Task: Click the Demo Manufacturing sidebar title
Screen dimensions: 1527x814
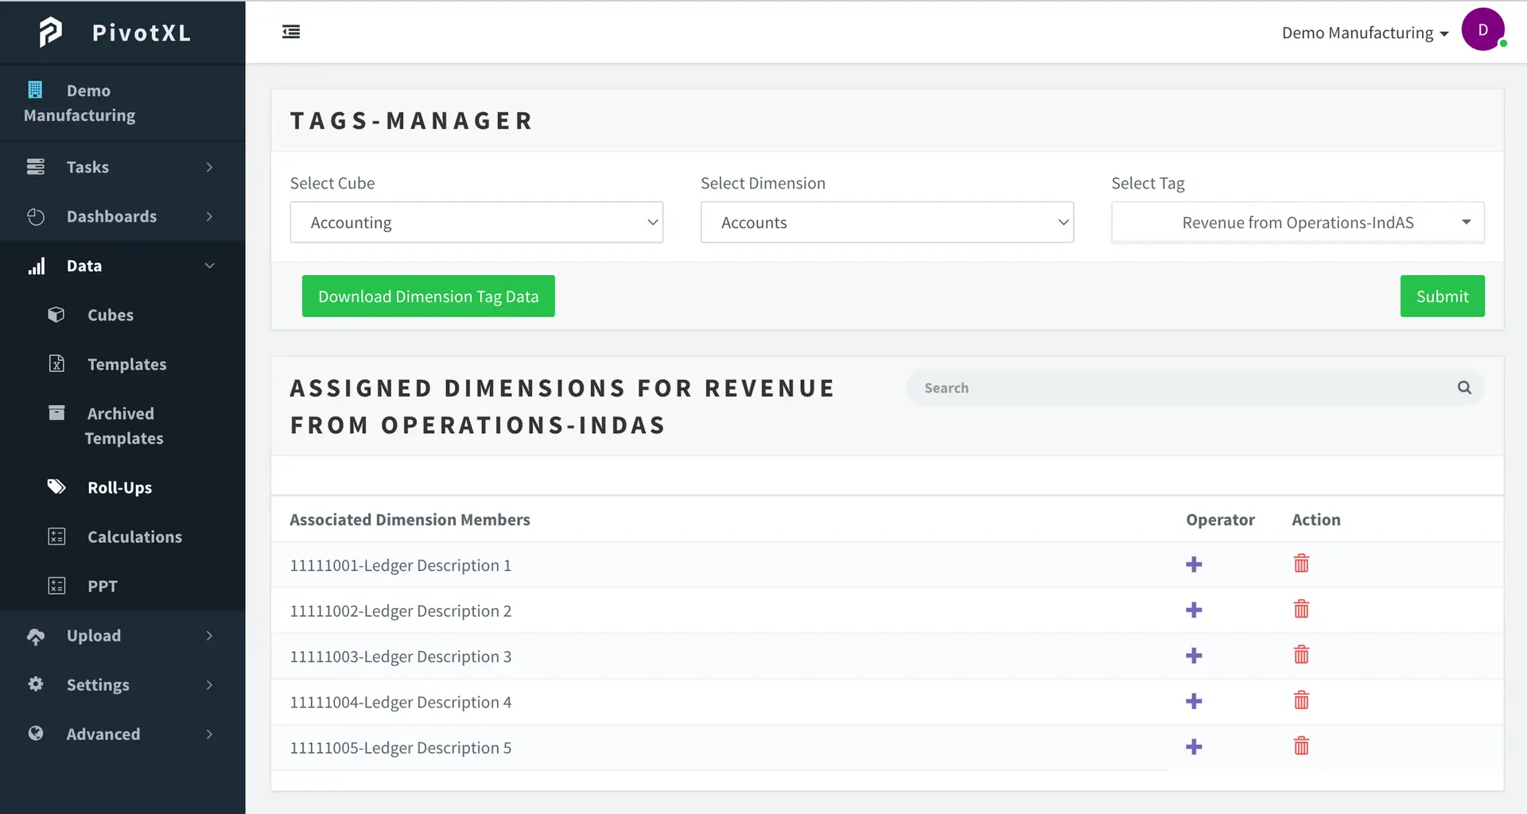Action: tap(80, 103)
